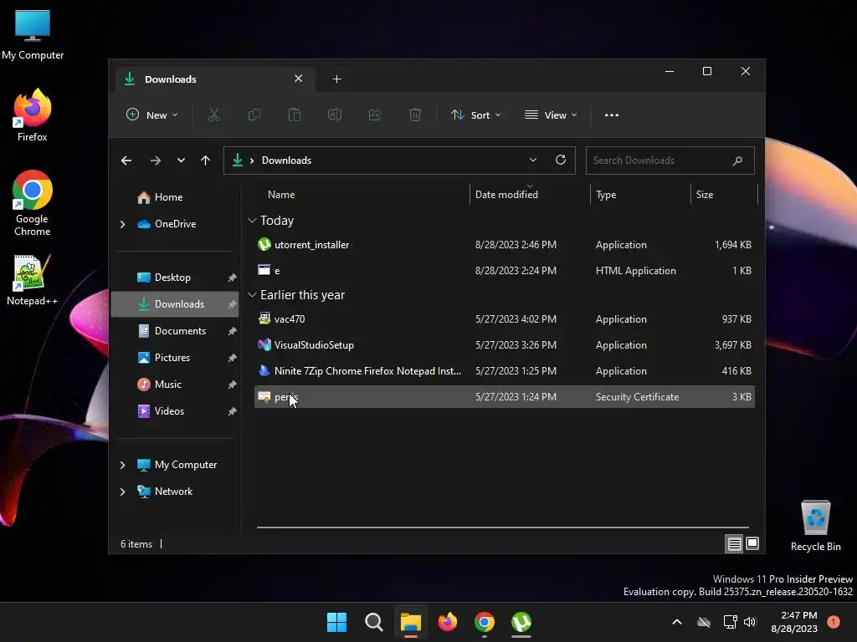Image resolution: width=857 pixels, height=642 pixels.
Task: Open Firefox desktop shortcut
Action: click(x=33, y=115)
